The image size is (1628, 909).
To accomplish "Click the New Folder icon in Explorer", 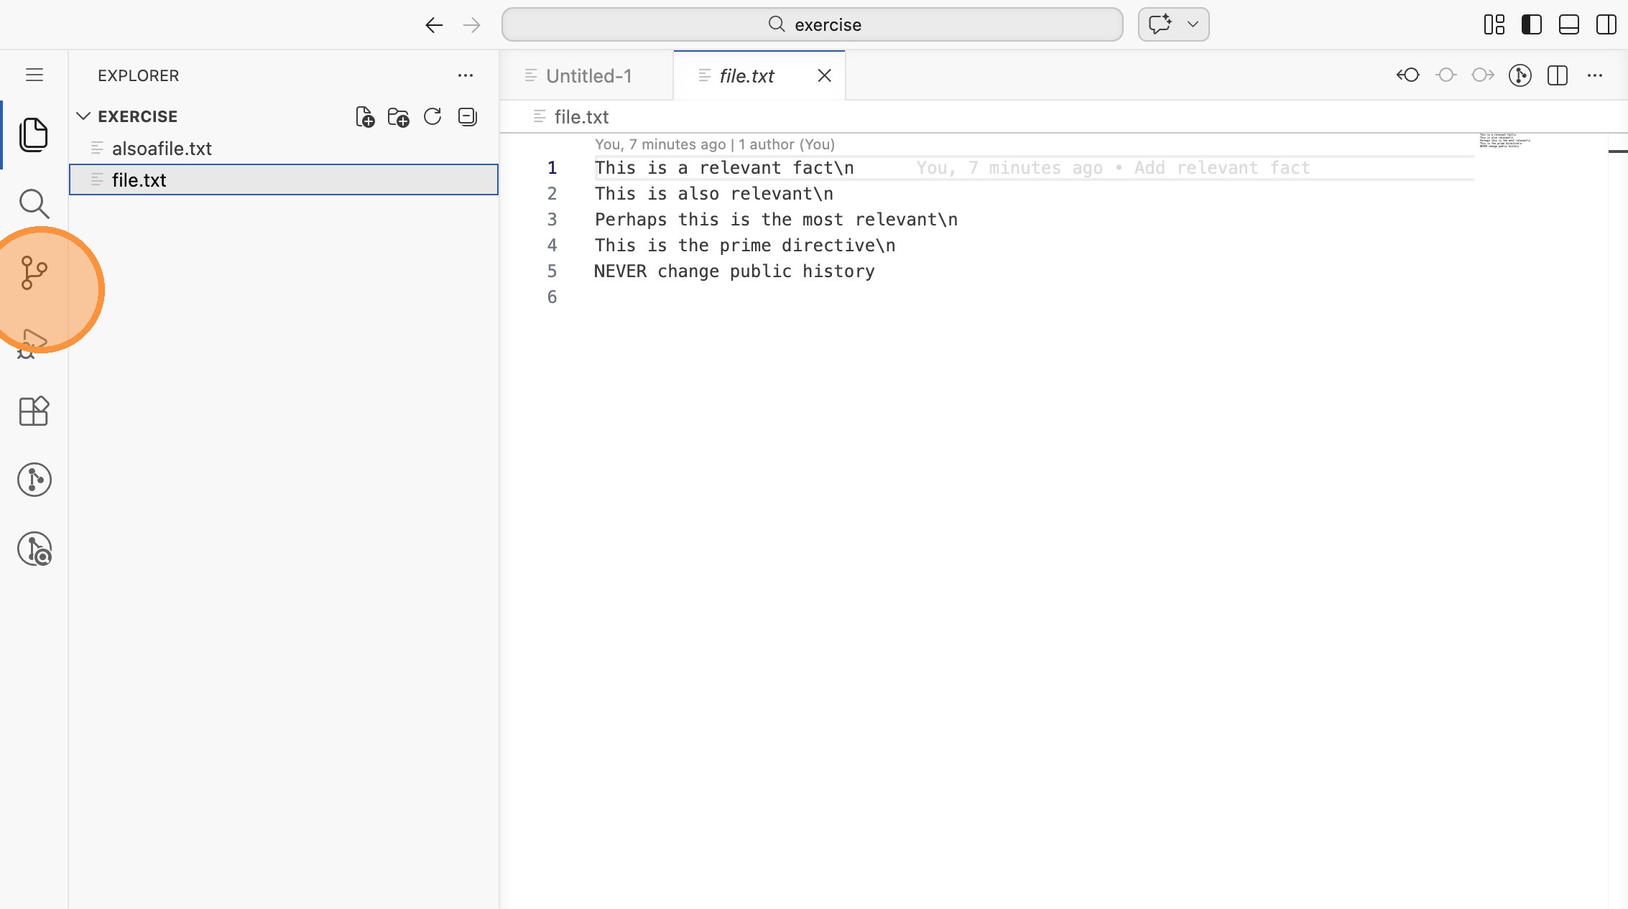I will coord(398,117).
